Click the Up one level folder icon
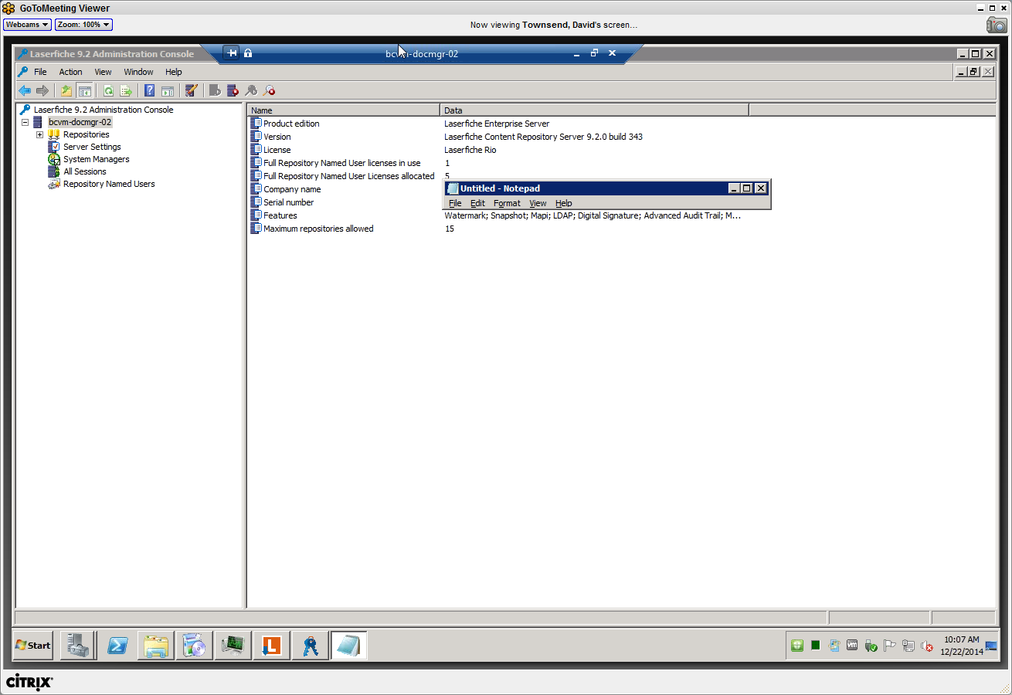The width and height of the screenshot is (1012, 695). [66, 90]
